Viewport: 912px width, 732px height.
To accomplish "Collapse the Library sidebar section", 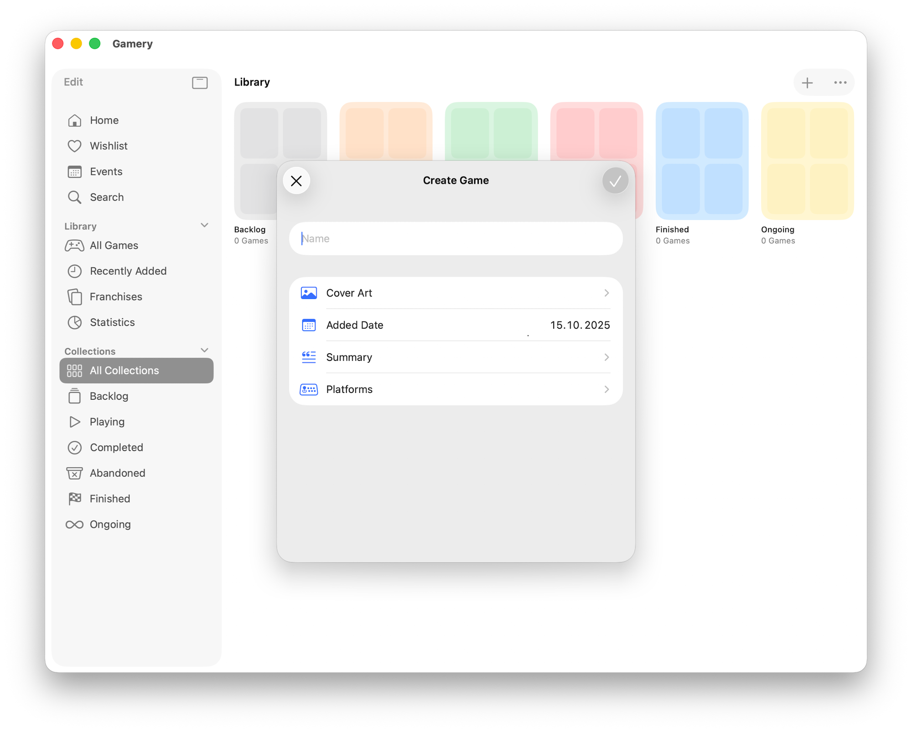I will click(x=204, y=225).
